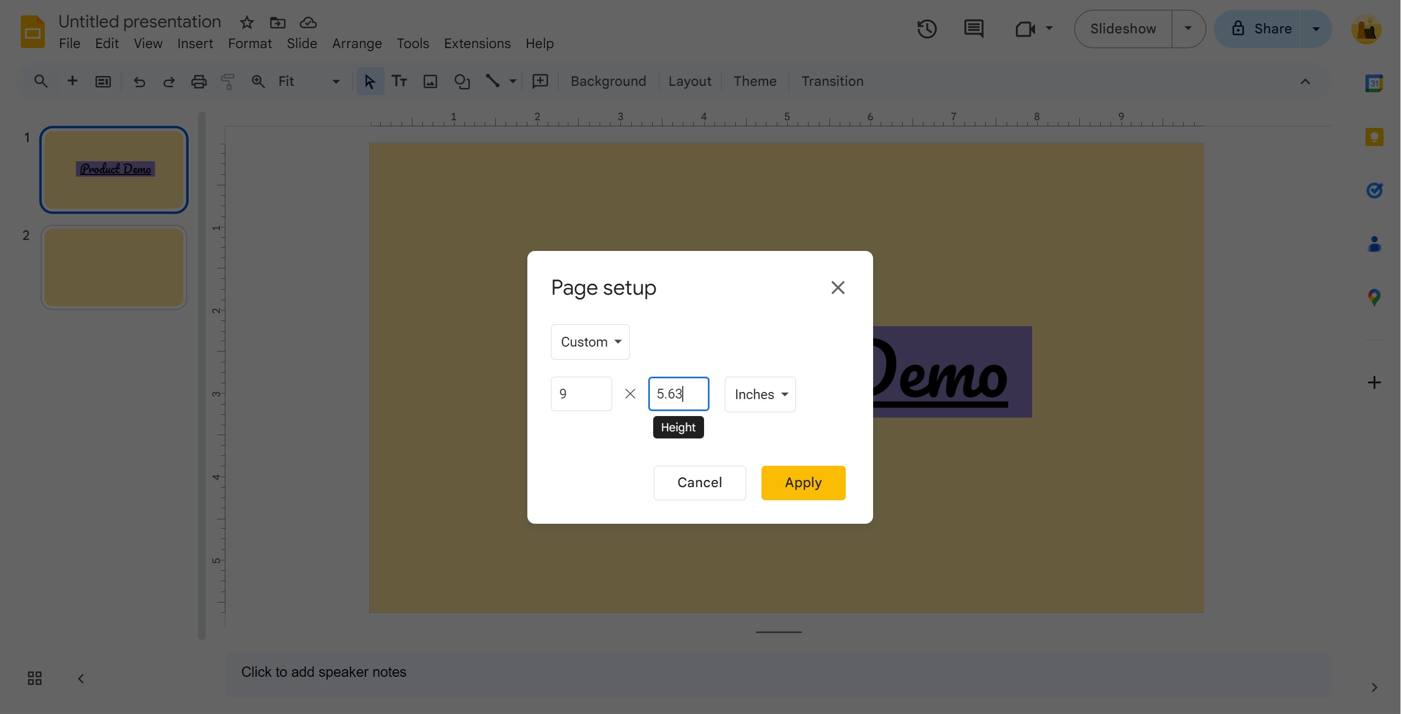Open the Share options dropdown arrow
Viewport: 1401px width, 714px height.
[1316, 28]
